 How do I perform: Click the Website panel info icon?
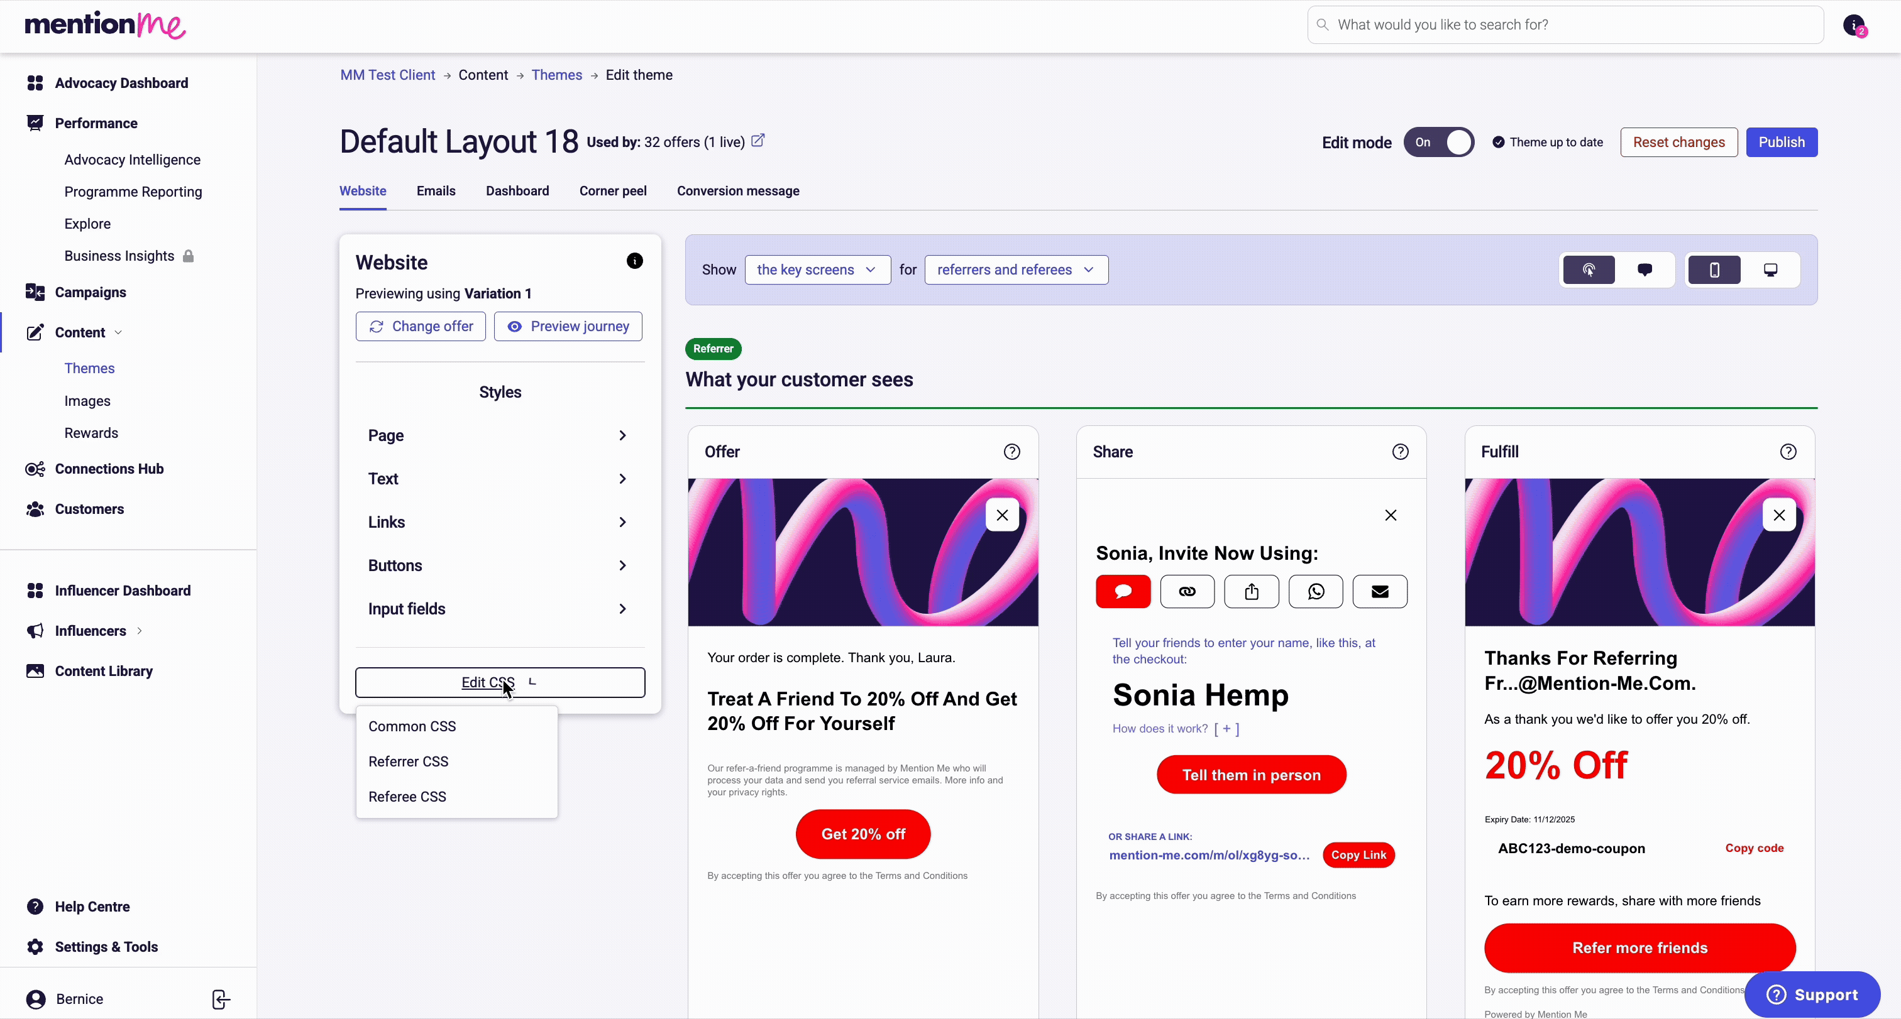click(635, 261)
